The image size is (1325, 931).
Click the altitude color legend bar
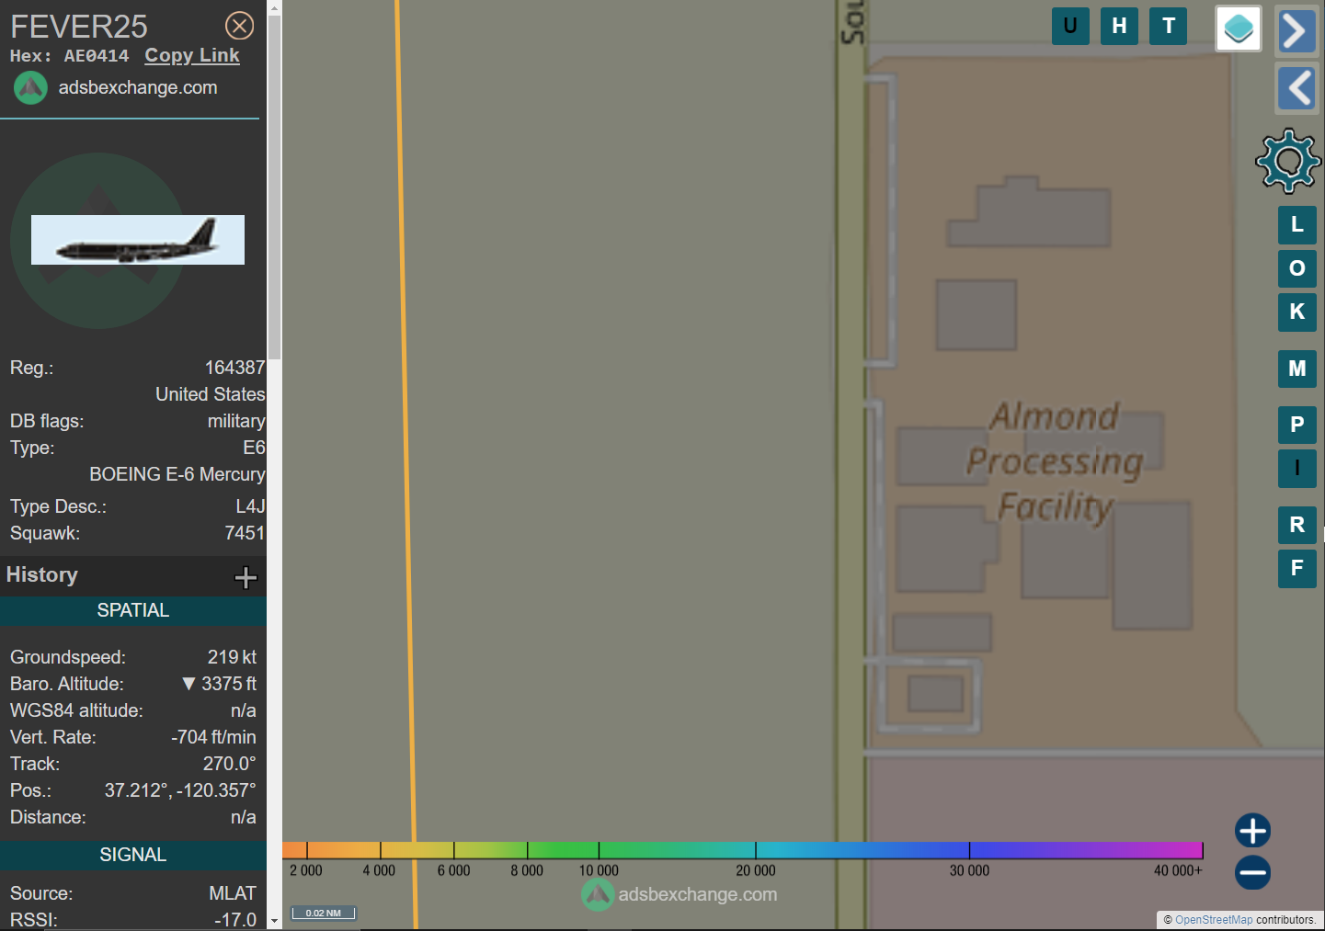click(x=742, y=850)
